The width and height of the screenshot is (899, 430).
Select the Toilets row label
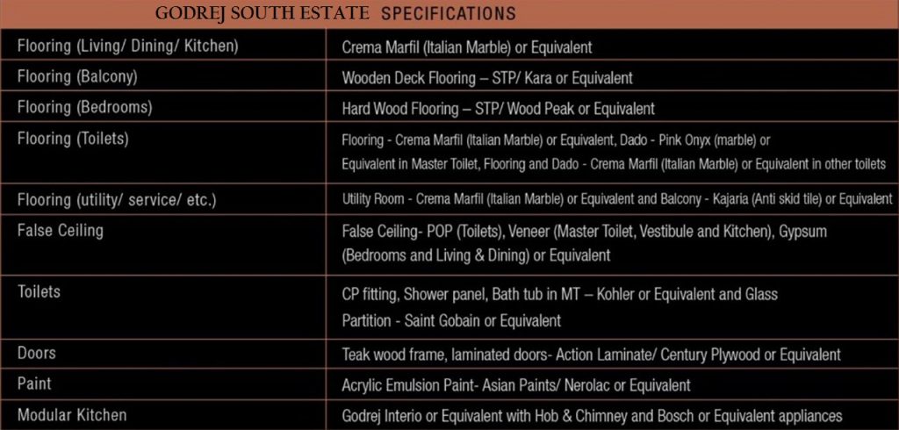click(39, 292)
